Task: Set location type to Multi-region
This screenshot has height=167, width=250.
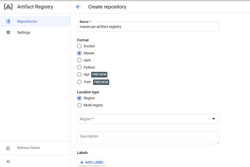Action: (x=79, y=105)
